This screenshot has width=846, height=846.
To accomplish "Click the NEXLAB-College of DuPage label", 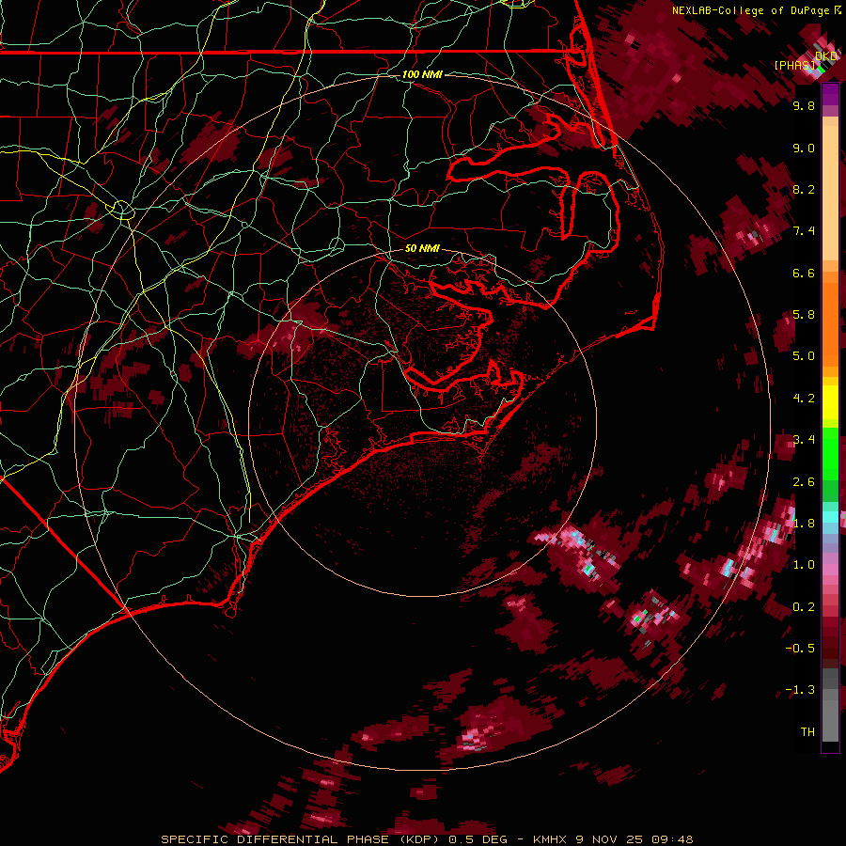I will coord(750,10).
